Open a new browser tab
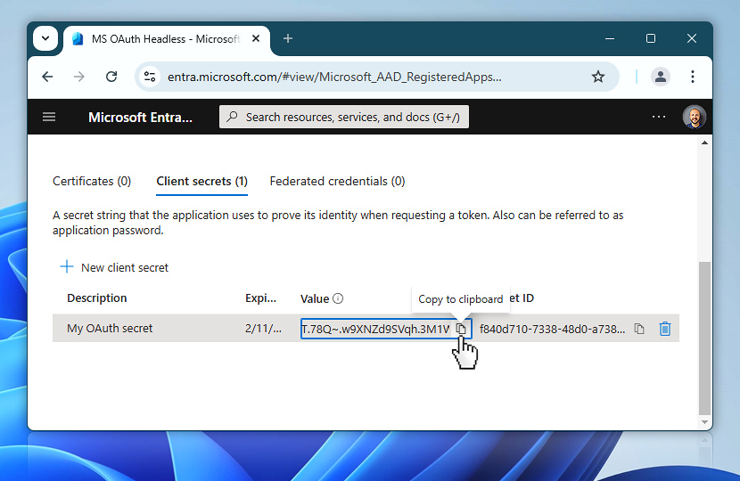This screenshot has height=481, width=740. tap(288, 38)
